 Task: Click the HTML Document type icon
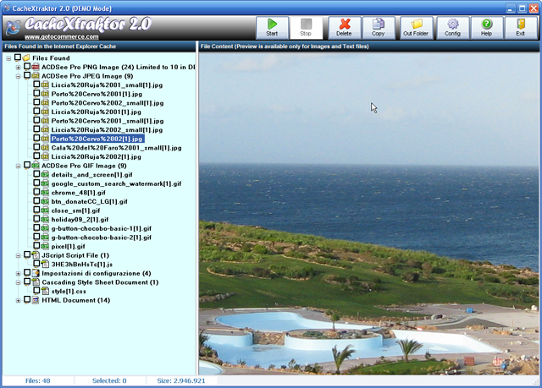coord(36,300)
